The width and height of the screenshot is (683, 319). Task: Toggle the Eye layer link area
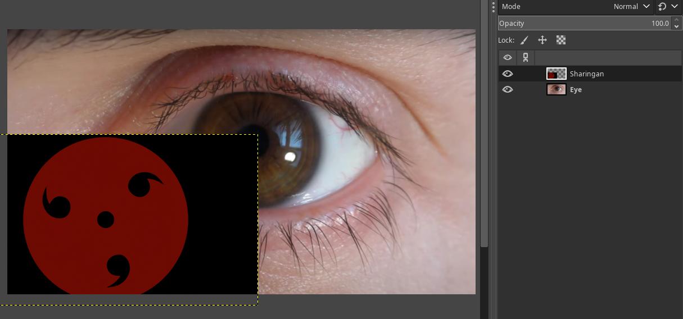pos(526,89)
